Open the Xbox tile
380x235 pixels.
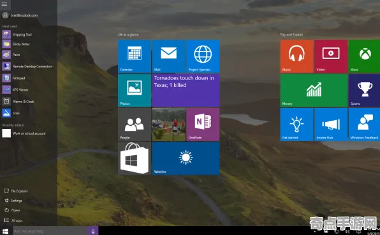click(x=364, y=57)
